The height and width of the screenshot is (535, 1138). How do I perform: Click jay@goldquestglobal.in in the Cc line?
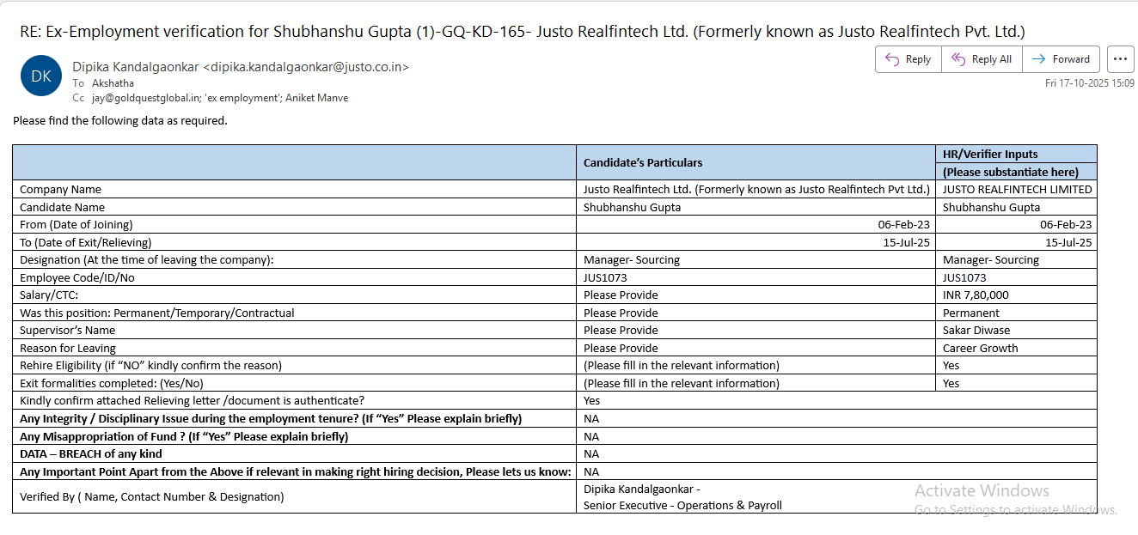146,98
